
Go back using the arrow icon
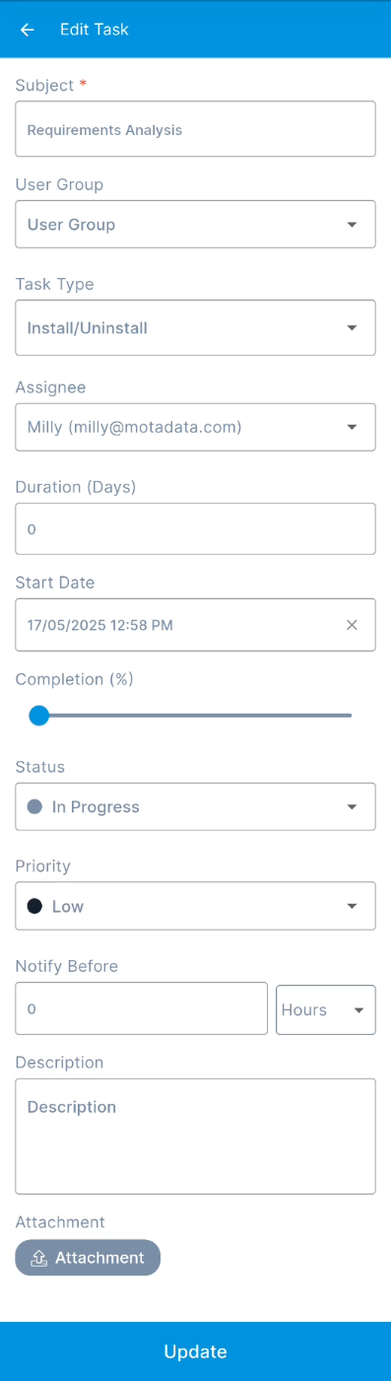click(28, 30)
